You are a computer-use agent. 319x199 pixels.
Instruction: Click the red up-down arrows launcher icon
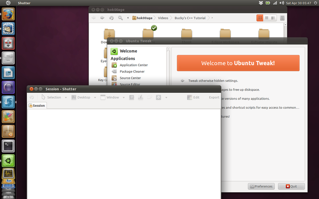point(8,43)
